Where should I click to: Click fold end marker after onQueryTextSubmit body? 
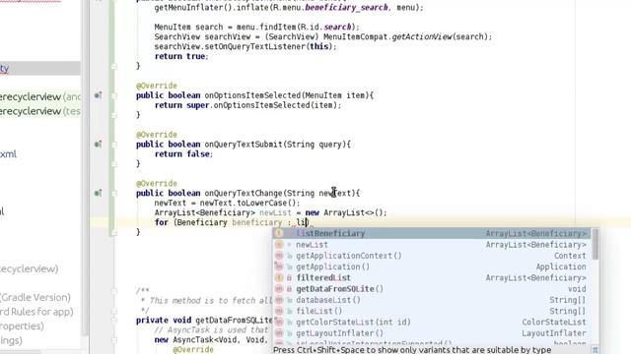pyautogui.click(x=114, y=164)
